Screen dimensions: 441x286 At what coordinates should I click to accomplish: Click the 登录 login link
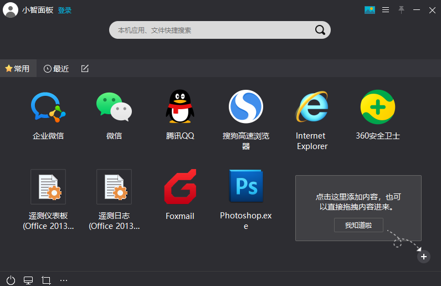[x=65, y=11]
